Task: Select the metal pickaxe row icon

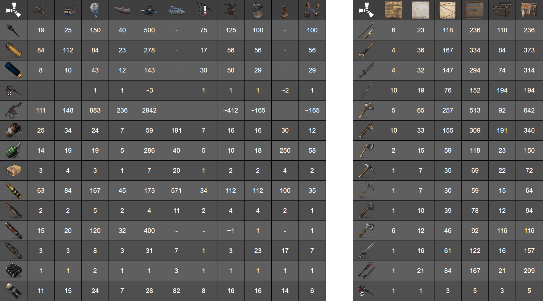Action: tap(366, 171)
